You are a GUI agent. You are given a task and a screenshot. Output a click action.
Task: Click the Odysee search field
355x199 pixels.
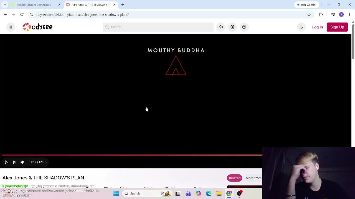click(x=158, y=27)
